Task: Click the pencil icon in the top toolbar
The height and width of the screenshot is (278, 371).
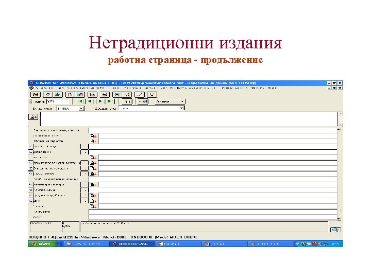Action: click(140, 95)
